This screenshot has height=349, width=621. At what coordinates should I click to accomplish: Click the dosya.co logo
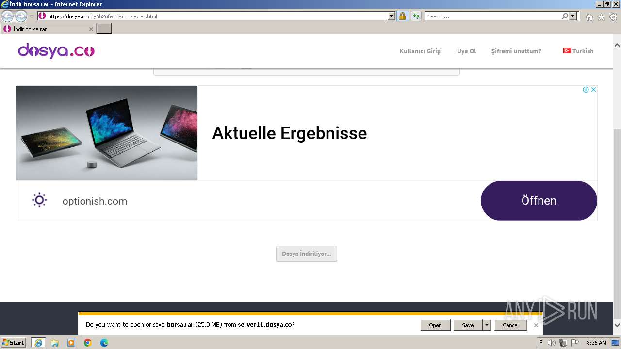click(56, 51)
